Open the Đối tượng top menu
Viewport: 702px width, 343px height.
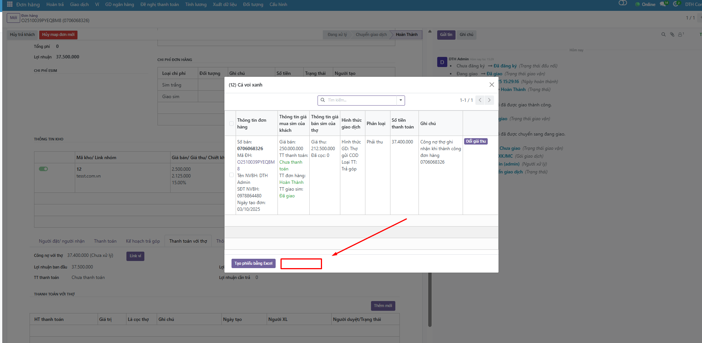[253, 4]
